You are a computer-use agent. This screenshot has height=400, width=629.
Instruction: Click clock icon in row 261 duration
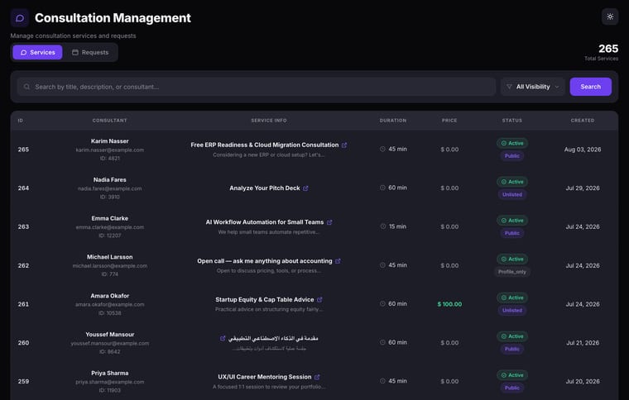tap(382, 304)
